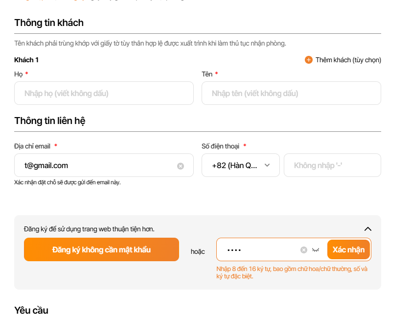
Task: Click the 'Khách 1' guest label
Action: pos(26,60)
